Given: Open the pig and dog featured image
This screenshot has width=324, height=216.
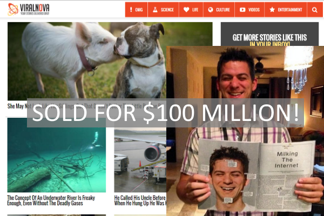Looking at the screenshot, I should 87,60.
